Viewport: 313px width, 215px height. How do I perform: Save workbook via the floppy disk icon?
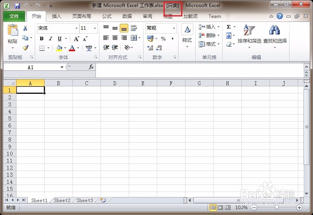coord(17,5)
